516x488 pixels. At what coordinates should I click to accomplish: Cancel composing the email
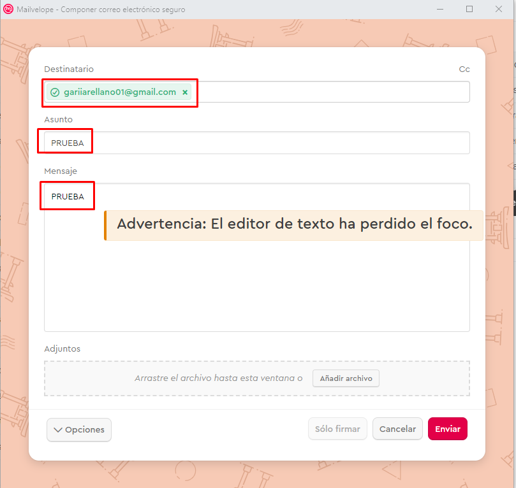pos(397,429)
